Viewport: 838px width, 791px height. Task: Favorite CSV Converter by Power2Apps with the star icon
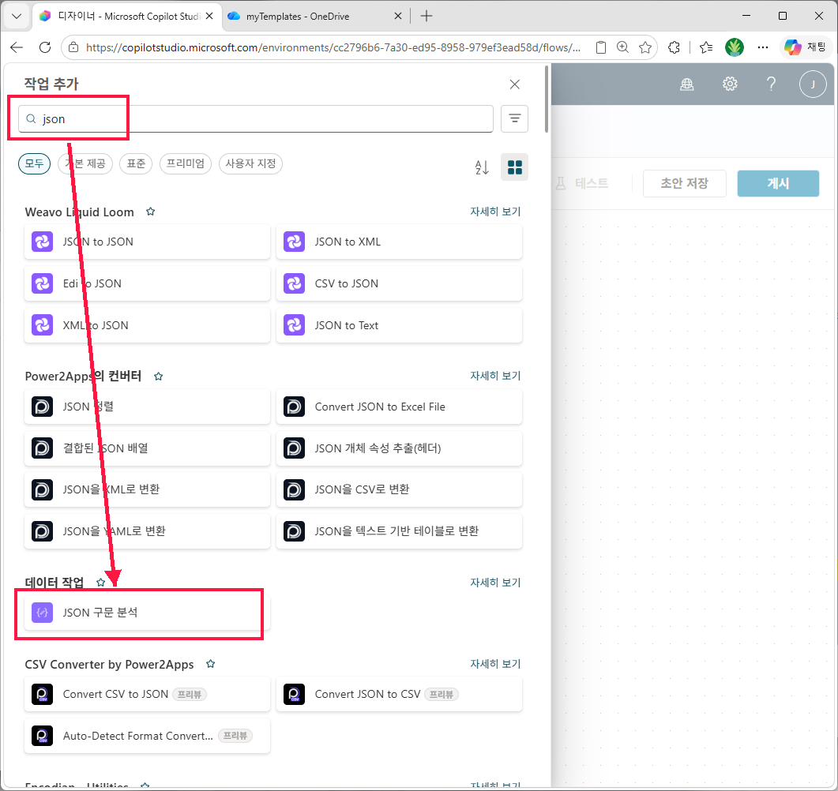pos(211,664)
